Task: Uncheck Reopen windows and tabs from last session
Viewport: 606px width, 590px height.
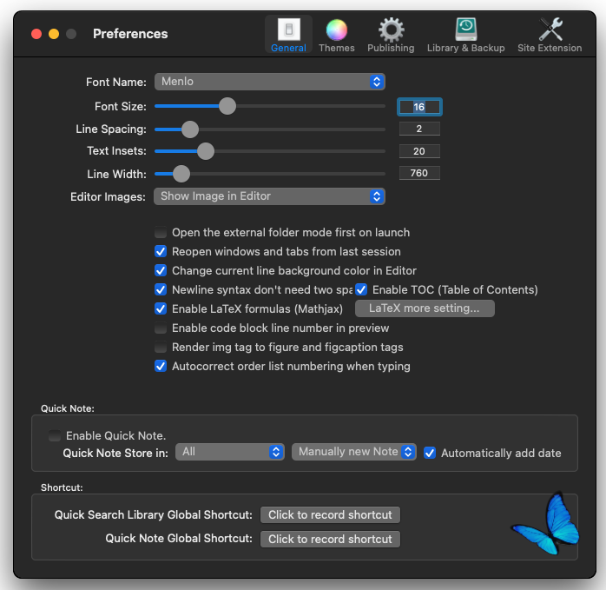Action: pyautogui.click(x=161, y=251)
